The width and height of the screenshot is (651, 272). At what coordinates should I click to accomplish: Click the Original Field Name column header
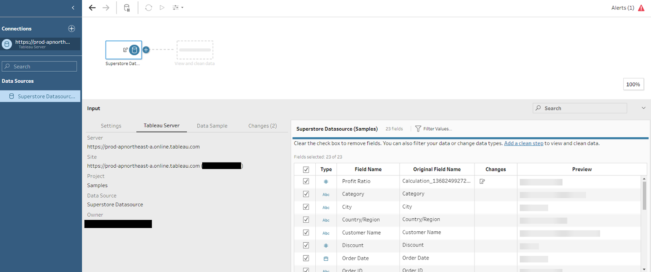(437, 169)
